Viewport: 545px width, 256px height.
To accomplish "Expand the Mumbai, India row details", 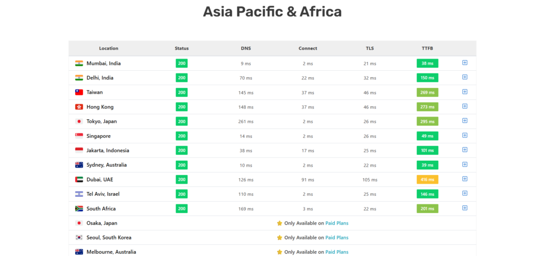I will pos(465,63).
